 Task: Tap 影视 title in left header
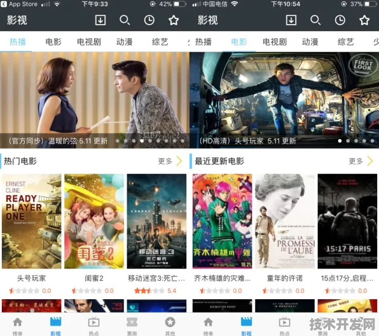pos(17,20)
